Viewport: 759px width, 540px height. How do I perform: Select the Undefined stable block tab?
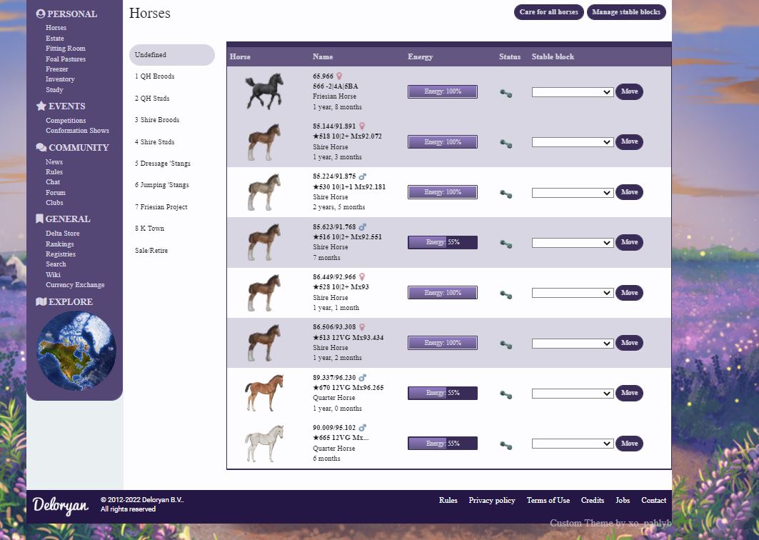pyautogui.click(x=172, y=55)
